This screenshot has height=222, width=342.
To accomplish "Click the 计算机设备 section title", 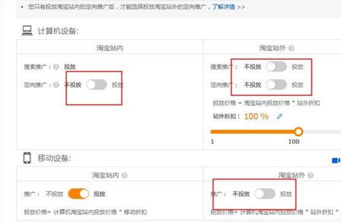I will click(58, 31).
